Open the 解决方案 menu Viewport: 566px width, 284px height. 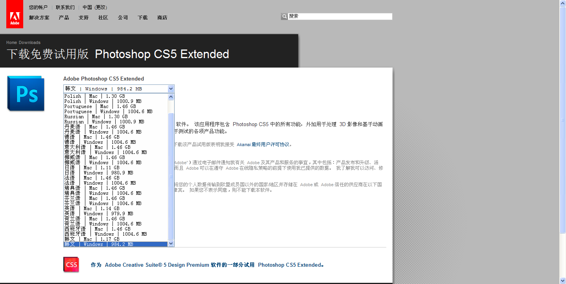tap(39, 18)
